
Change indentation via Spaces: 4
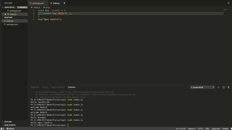(x=192, y=129)
